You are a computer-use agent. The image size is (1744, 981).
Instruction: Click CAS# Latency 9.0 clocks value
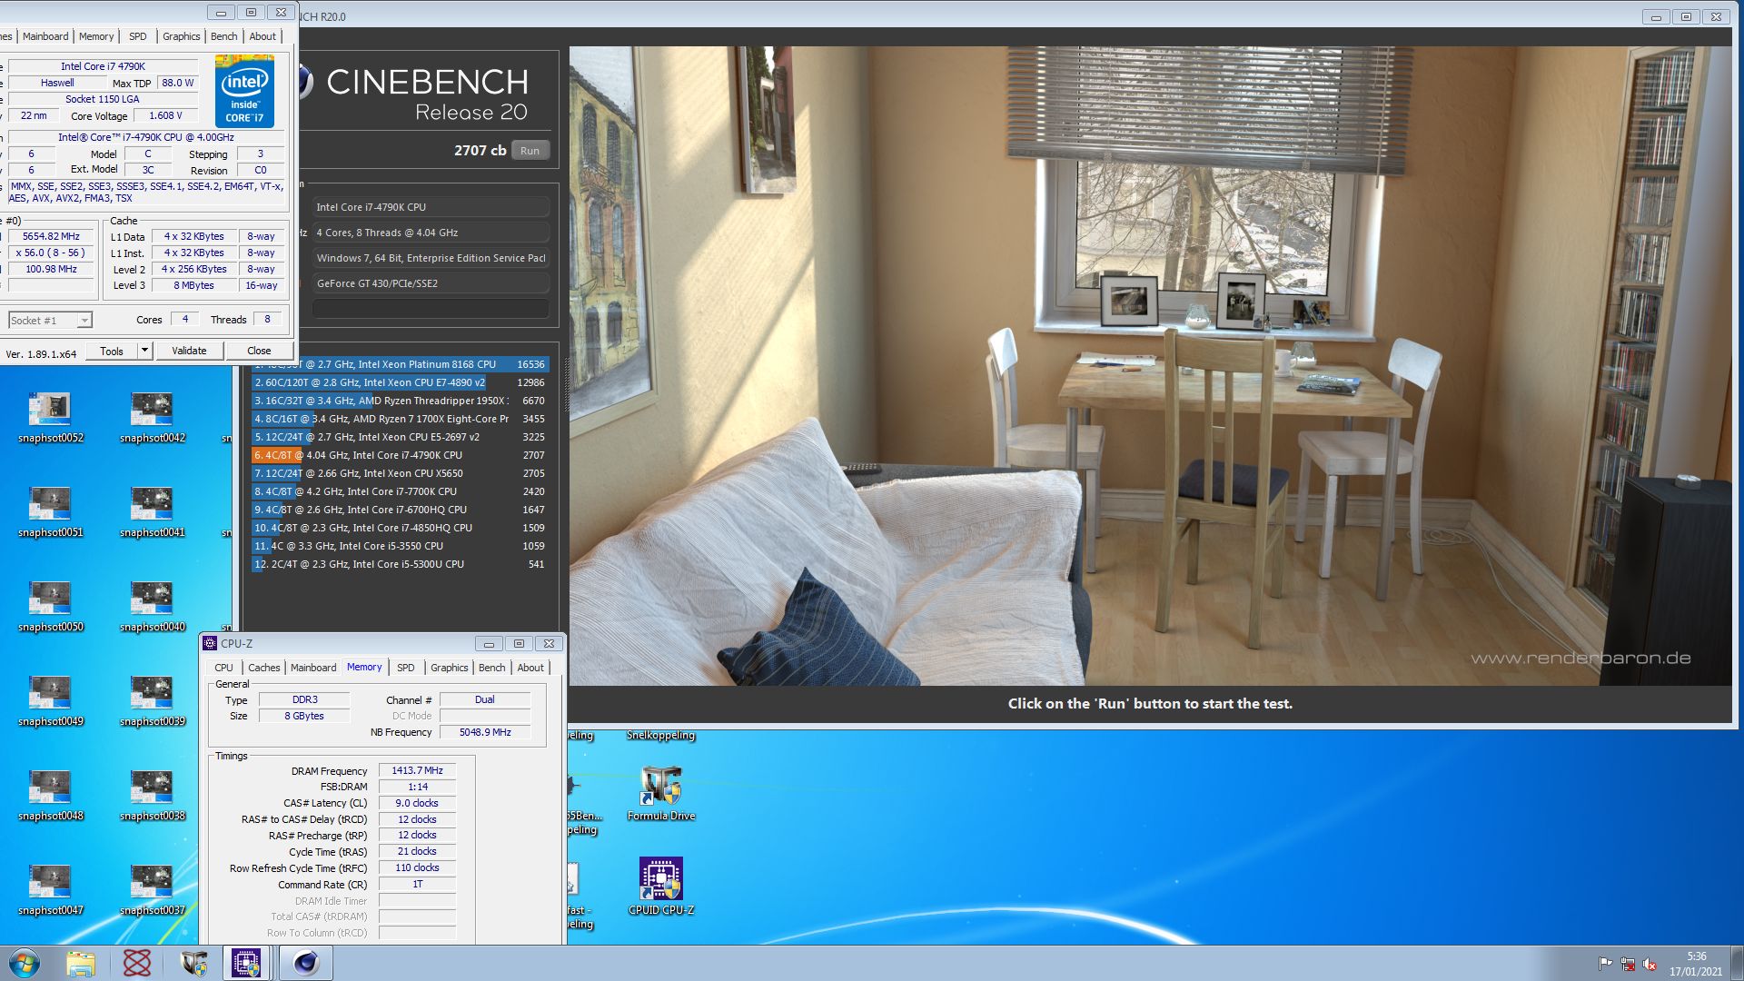[x=417, y=803]
